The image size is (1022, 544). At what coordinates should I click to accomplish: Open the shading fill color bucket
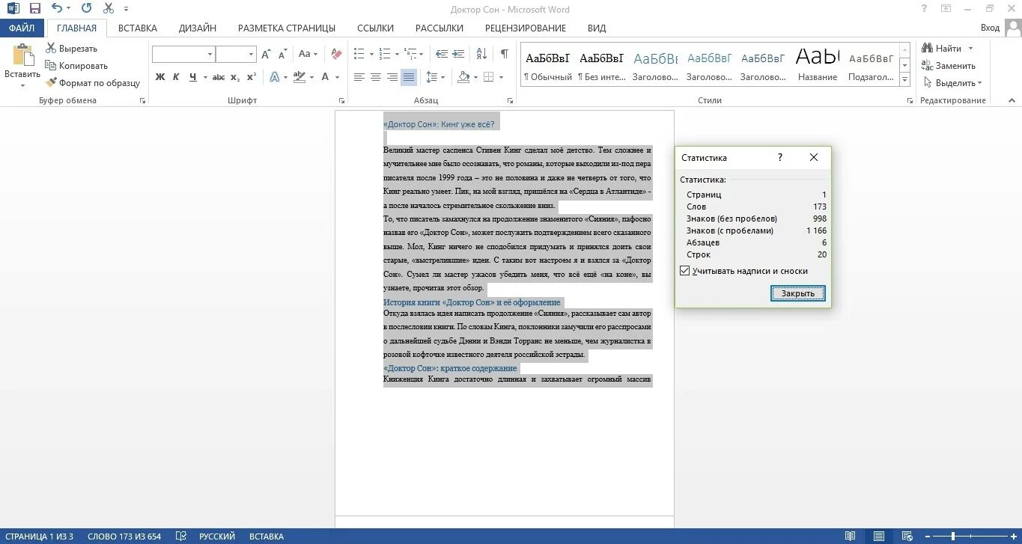point(464,77)
